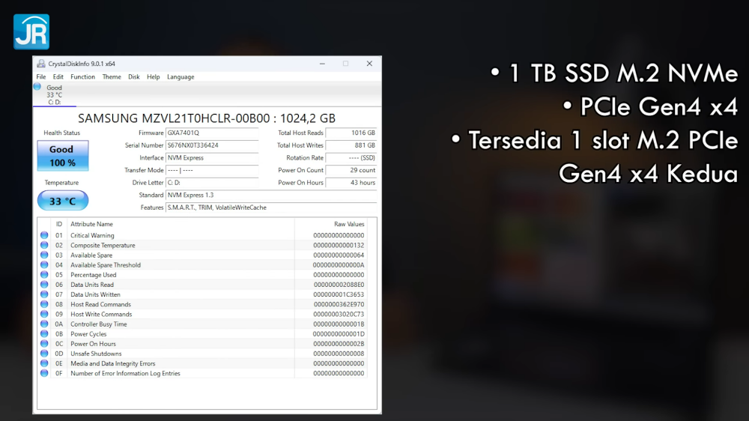The height and width of the screenshot is (421, 749).
Task: Select the Available Spare Threshold text
Action: [106, 265]
